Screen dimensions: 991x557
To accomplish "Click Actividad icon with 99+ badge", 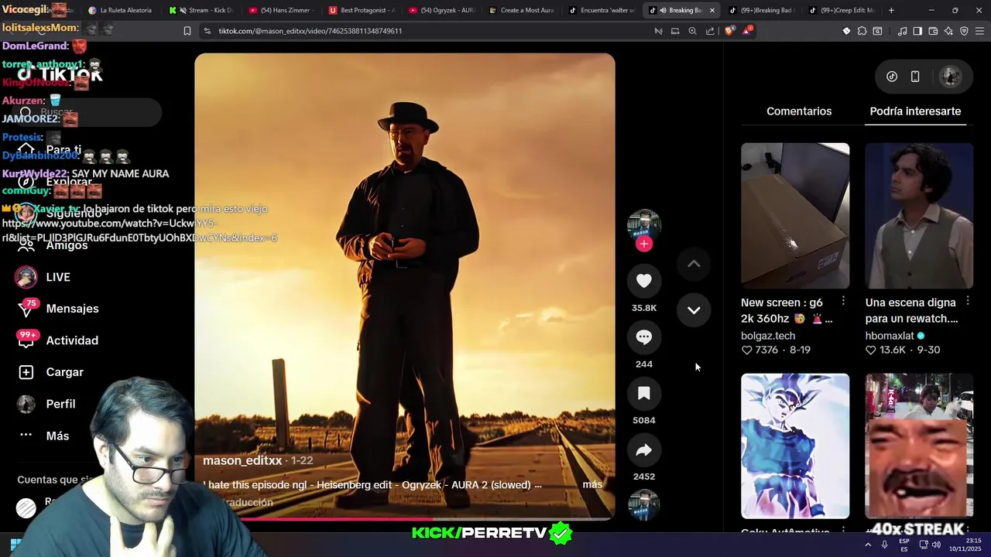I will (27, 340).
